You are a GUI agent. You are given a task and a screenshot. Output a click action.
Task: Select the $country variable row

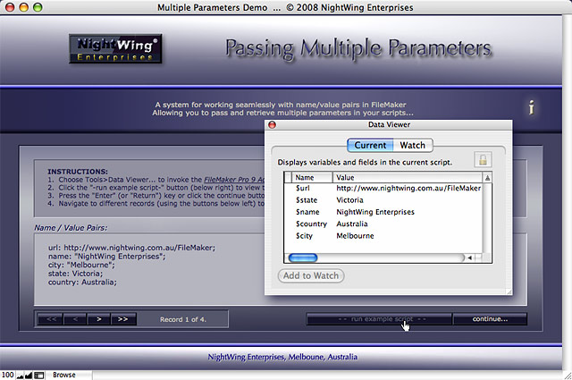383,224
